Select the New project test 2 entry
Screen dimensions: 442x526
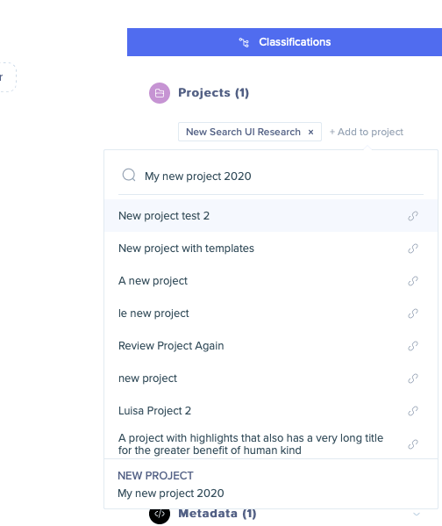pyautogui.click(x=271, y=216)
